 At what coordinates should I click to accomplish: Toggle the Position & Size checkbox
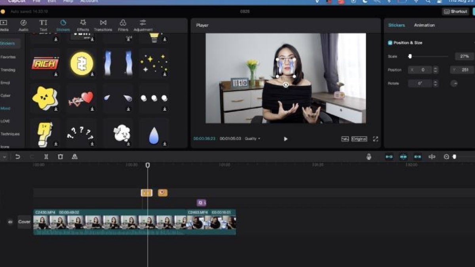[x=390, y=43]
